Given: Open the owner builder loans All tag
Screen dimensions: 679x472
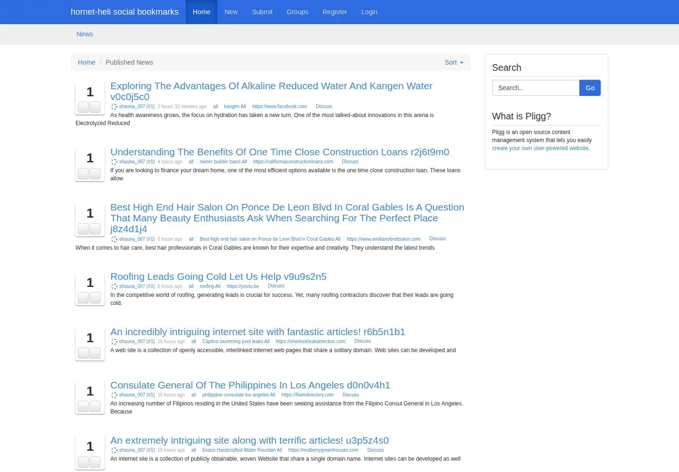Looking at the screenshot, I should pos(223,162).
